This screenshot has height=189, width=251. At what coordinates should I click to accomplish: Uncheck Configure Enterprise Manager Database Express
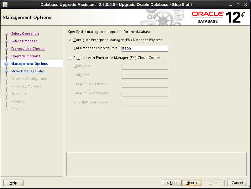tap(70, 40)
